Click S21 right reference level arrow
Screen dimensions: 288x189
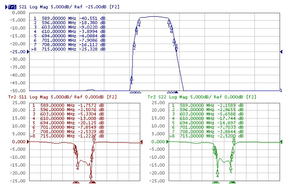(282, 52)
